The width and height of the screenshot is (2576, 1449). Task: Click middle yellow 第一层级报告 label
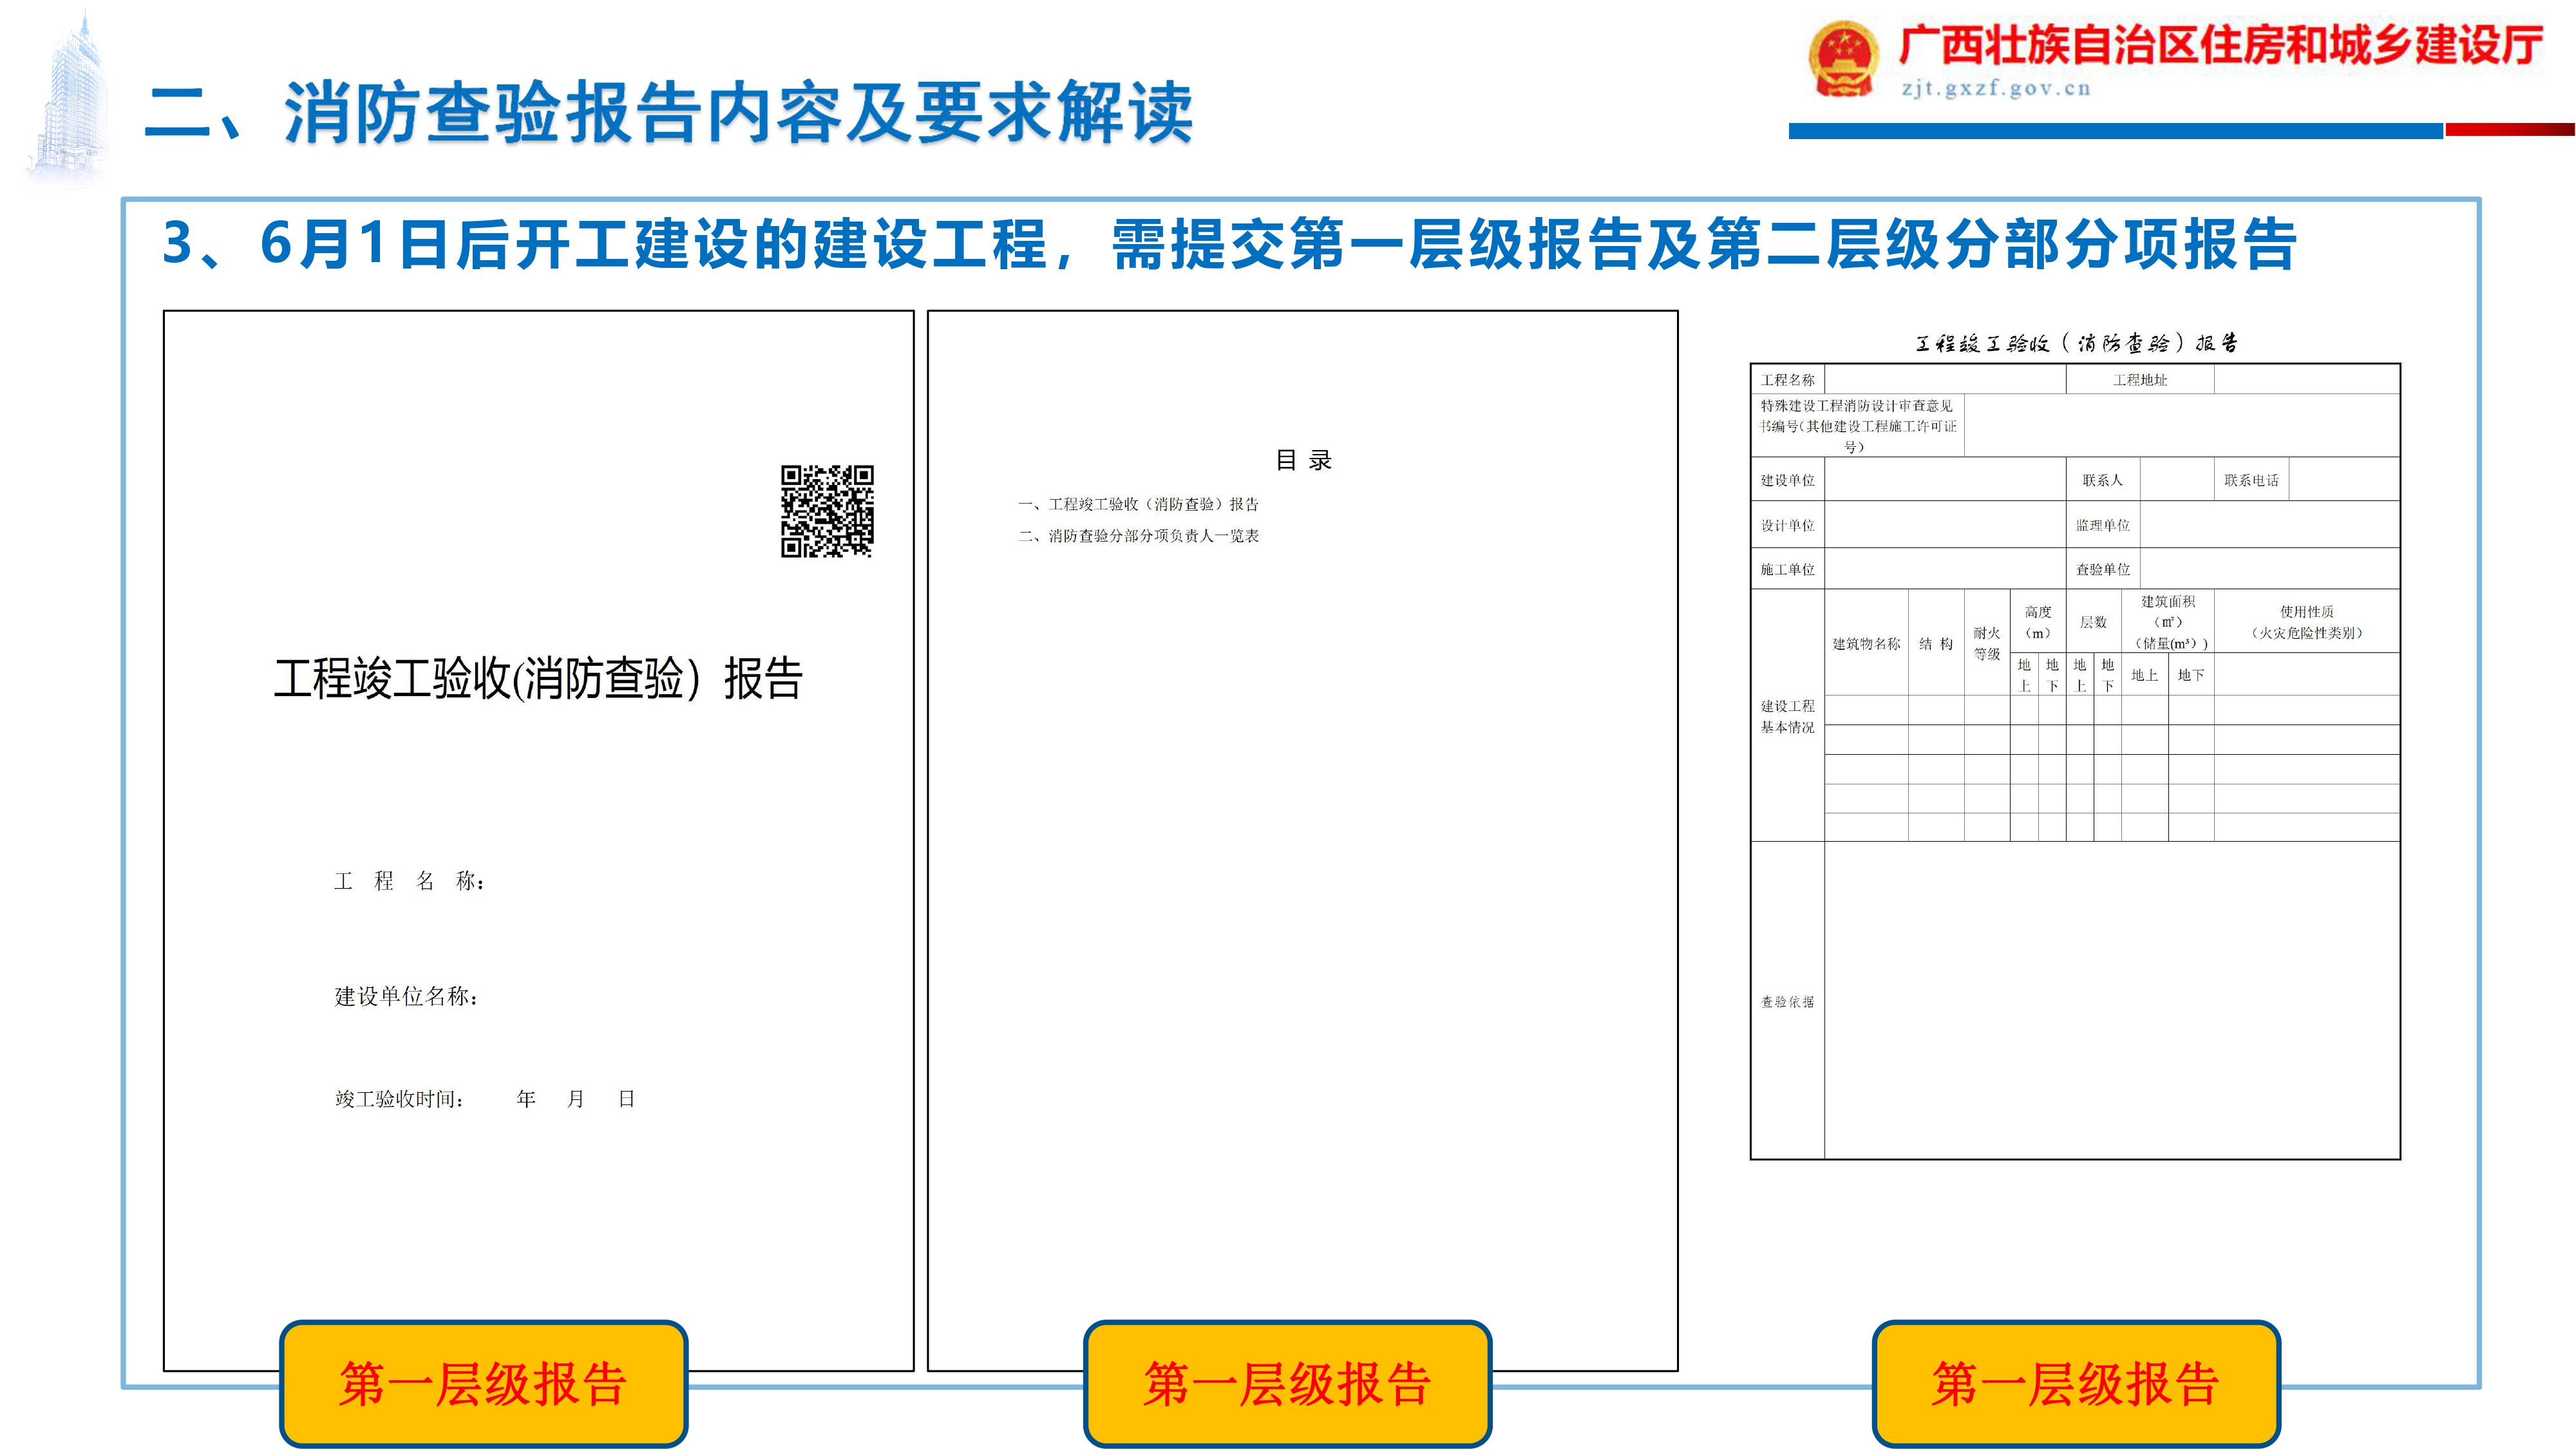[1287, 1384]
